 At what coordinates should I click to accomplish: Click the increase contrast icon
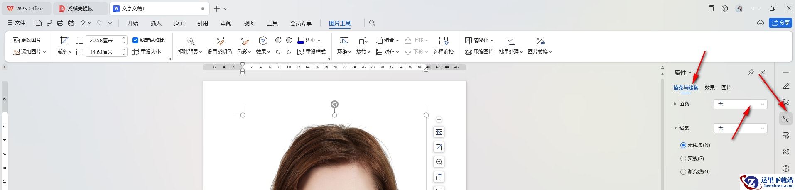278,40
